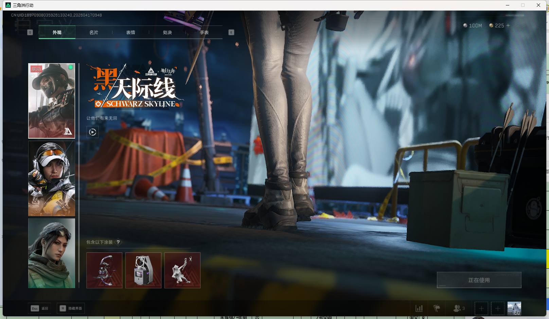Click the 100M currency balance
The height and width of the screenshot is (319, 549).
(x=473, y=25)
